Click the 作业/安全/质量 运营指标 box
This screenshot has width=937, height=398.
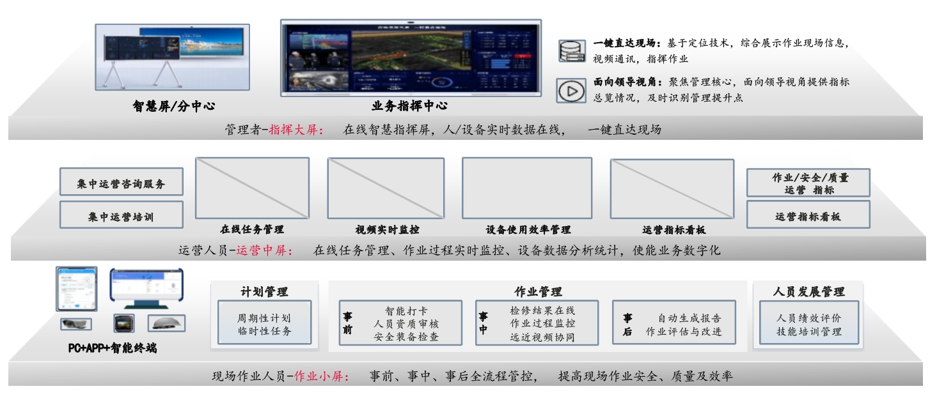click(808, 183)
